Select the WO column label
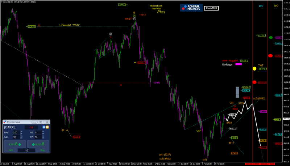This screenshot has height=166, width=290. (261, 6)
